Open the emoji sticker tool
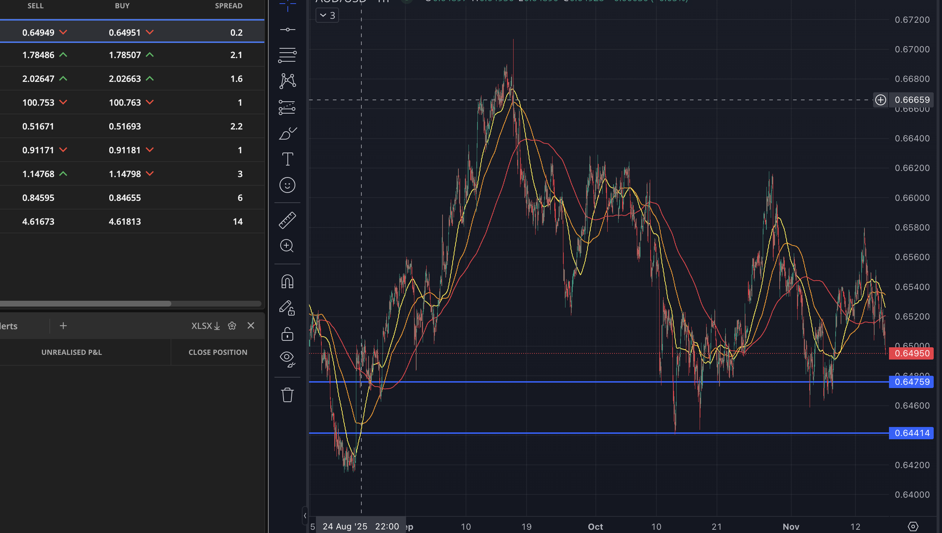The image size is (942, 533). 287,185
